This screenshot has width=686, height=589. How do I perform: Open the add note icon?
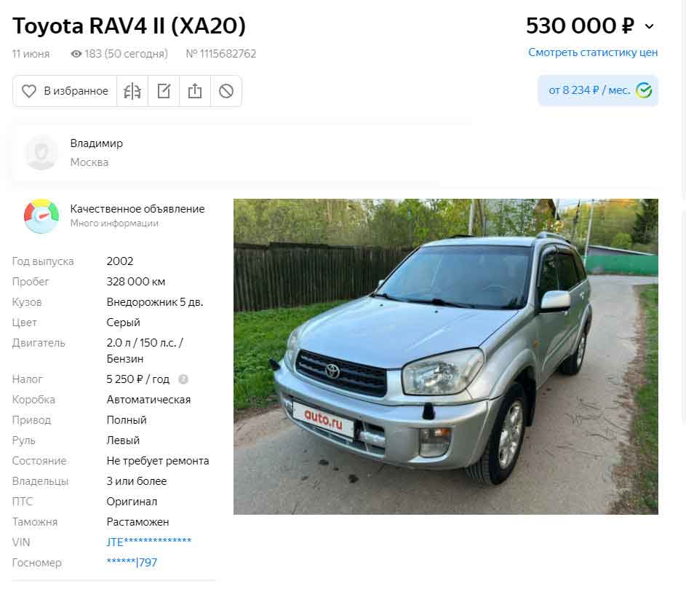click(x=164, y=91)
